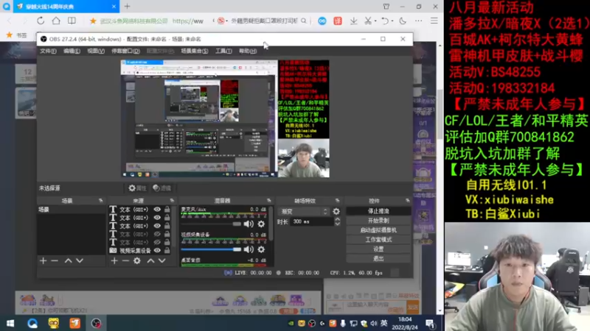Mute the 麦克风/Aux channel
Image resolution: width=590 pixels, height=331 pixels.
click(249, 224)
